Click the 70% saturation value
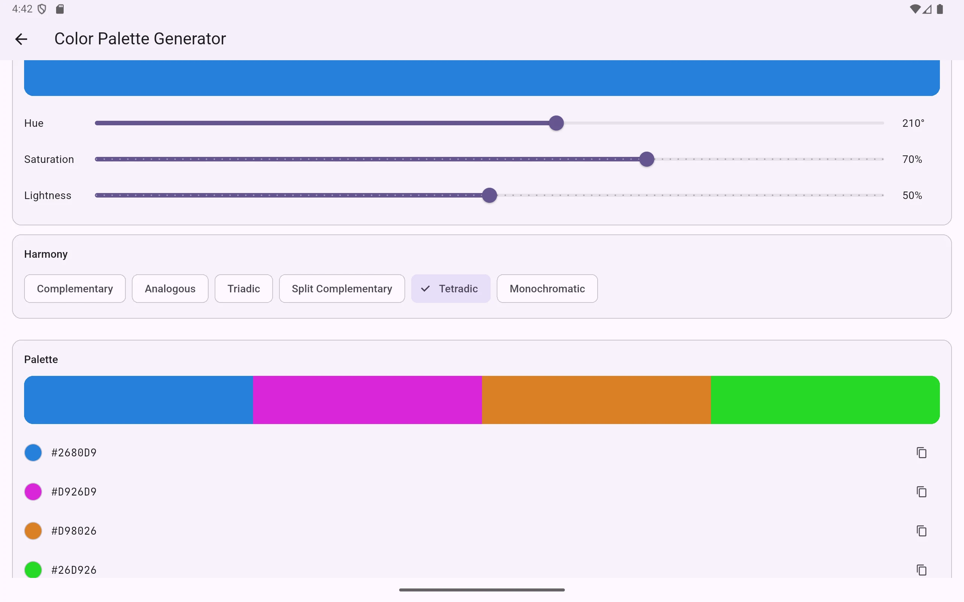 click(x=912, y=159)
